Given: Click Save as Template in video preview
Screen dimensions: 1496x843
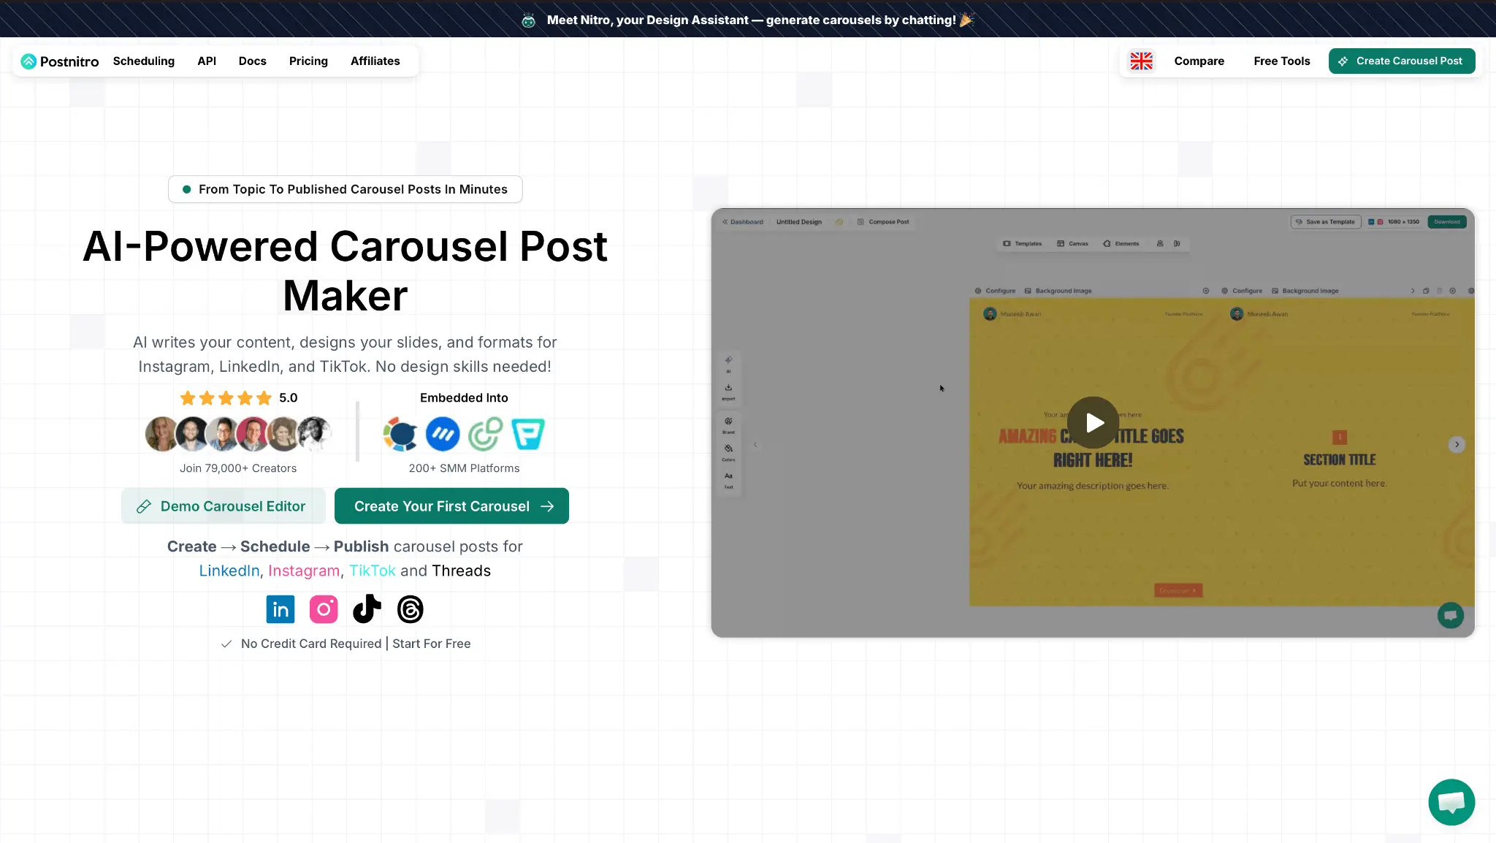Looking at the screenshot, I should [1326, 222].
